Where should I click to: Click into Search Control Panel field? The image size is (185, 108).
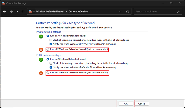(x=156, y=11)
